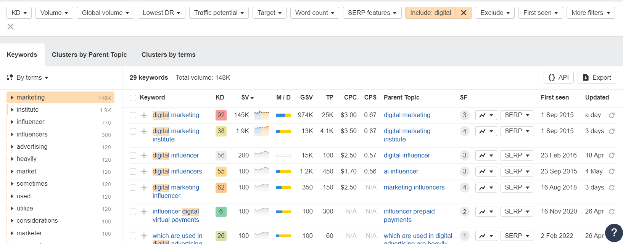The width and height of the screenshot is (623, 244).
Task: Open the Traffic potential filter dropdown
Action: click(219, 13)
